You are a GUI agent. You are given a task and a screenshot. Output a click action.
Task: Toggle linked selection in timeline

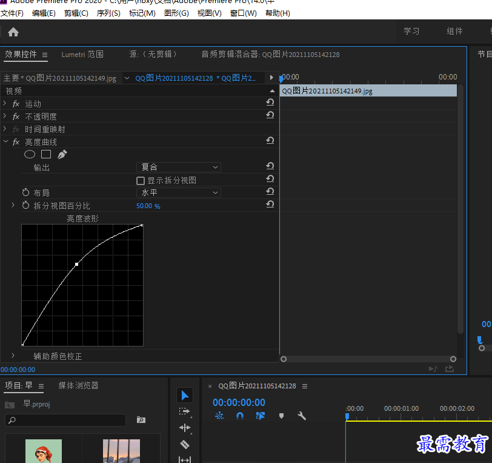click(261, 416)
